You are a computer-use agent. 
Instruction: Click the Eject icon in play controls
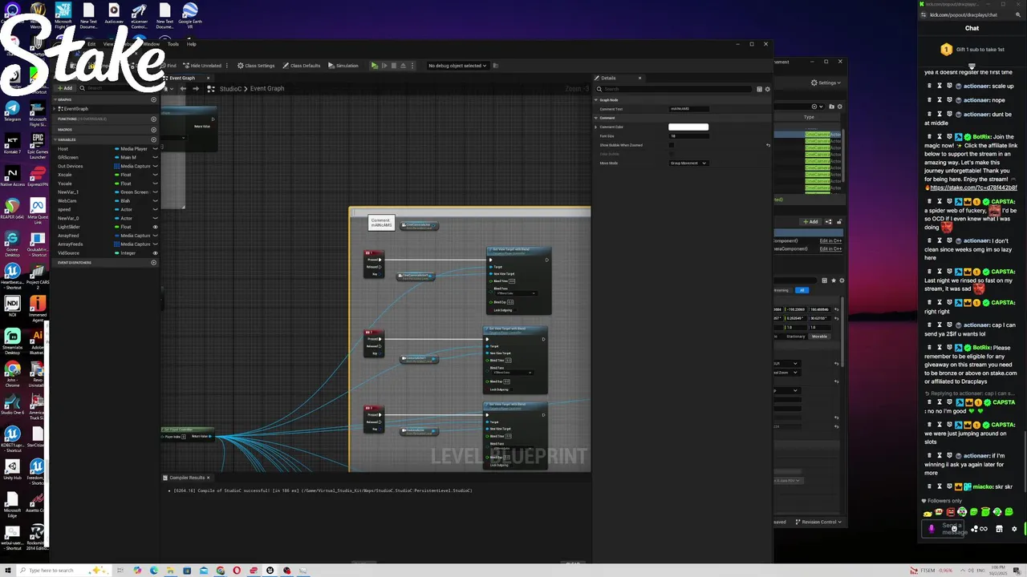pyautogui.click(x=403, y=66)
